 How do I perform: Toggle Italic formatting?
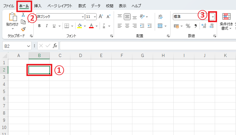[x=47, y=26]
